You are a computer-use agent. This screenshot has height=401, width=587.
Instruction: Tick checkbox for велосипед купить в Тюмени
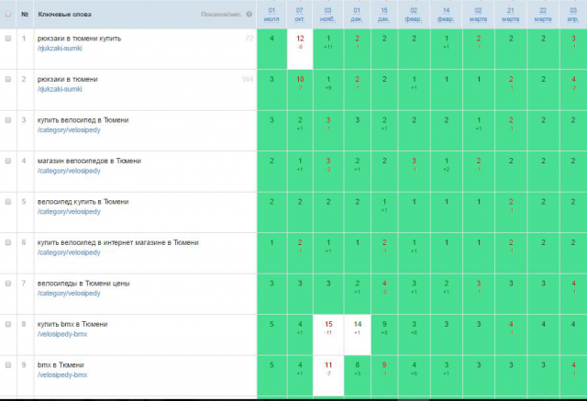8,202
